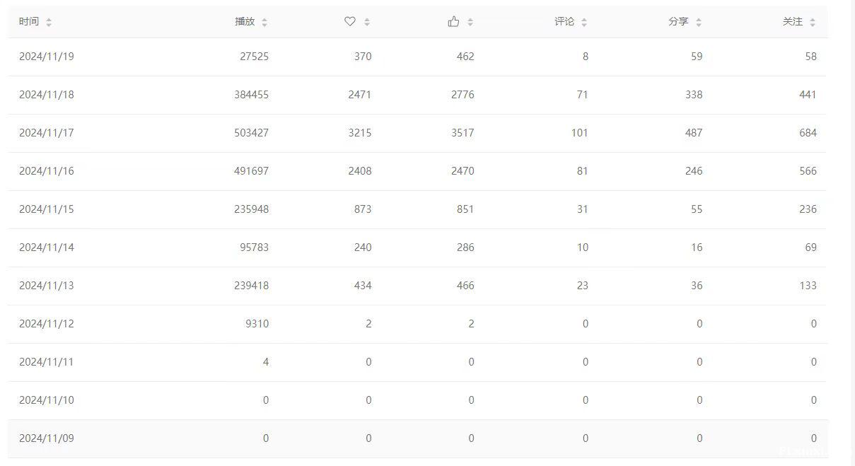Click the 播放 column header label
The height and width of the screenshot is (466, 855).
tap(245, 22)
